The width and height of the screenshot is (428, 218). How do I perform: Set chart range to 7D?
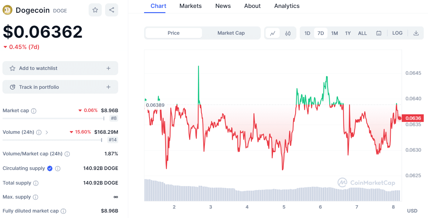[x=321, y=33]
